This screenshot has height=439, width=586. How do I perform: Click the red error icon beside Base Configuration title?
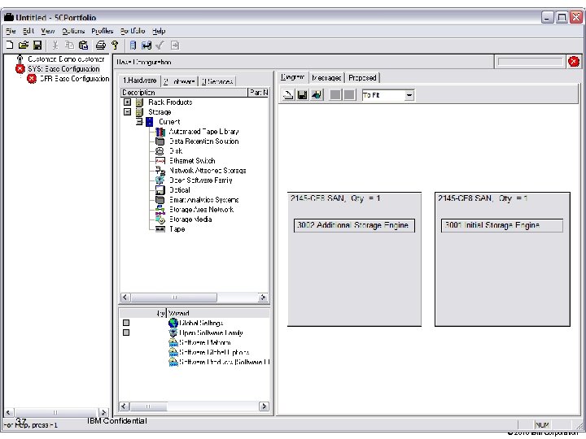pyautogui.click(x=574, y=62)
